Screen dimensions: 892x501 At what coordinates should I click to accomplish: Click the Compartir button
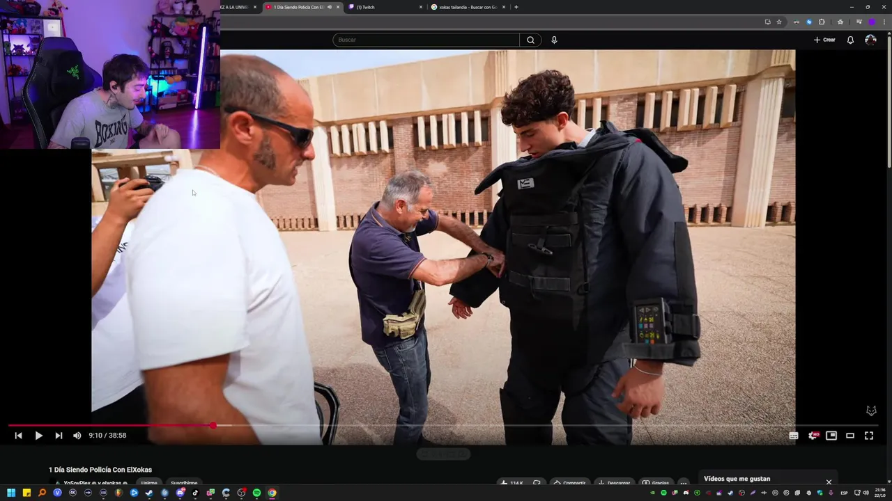(569, 483)
